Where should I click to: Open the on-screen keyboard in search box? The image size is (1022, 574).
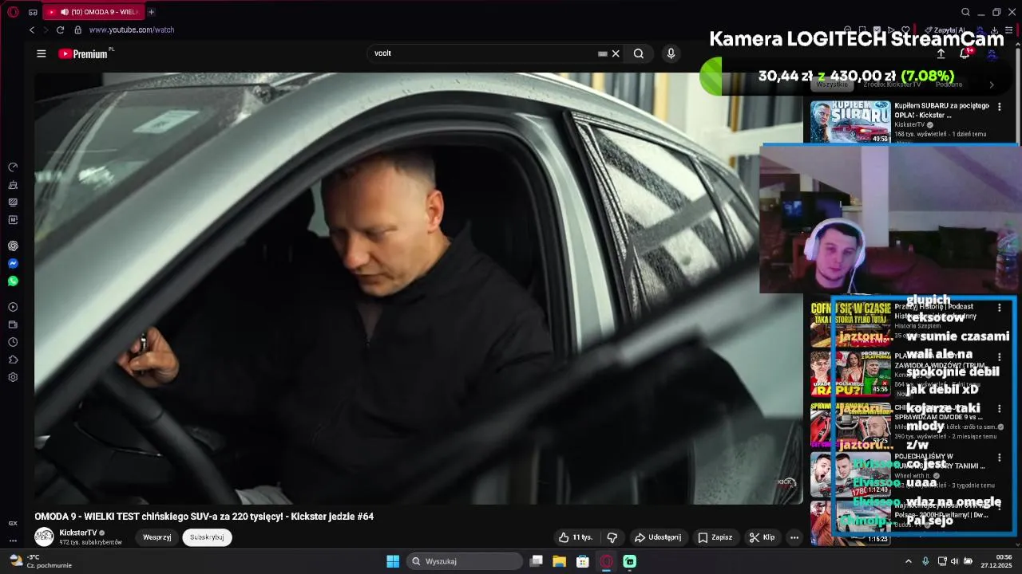(x=603, y=53)
